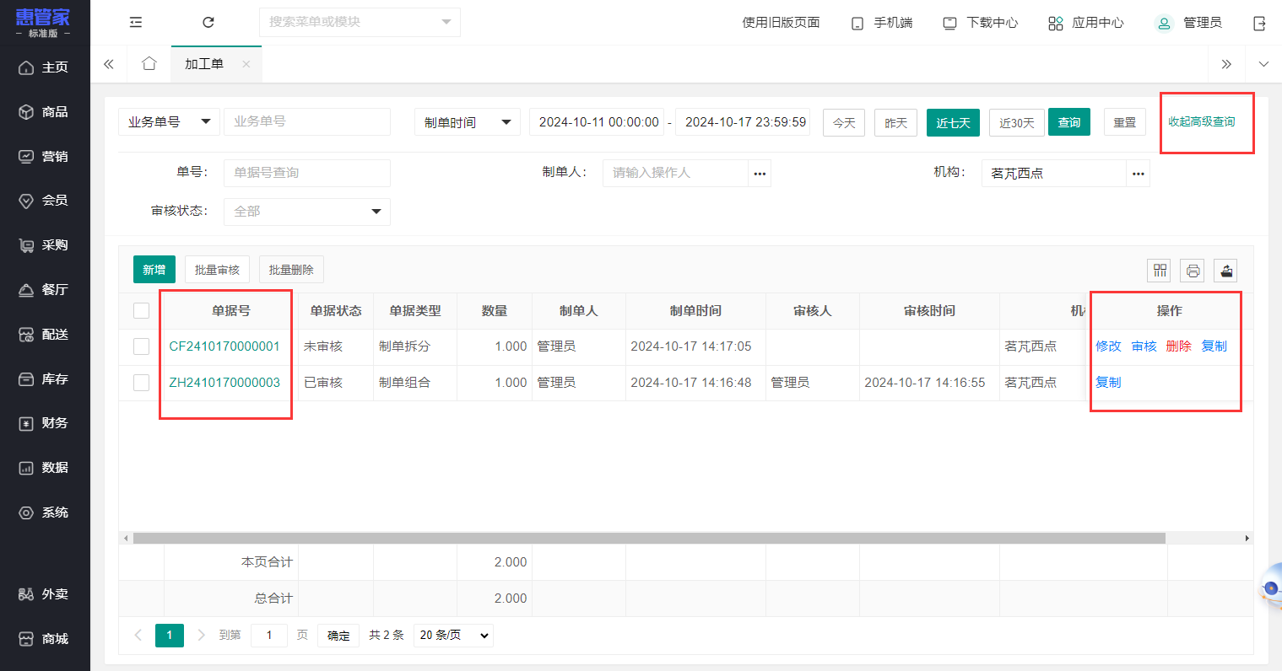Expand the 审核状态 dropdown
This screenshot has width=1282, height=671.
tap(307, 212)
